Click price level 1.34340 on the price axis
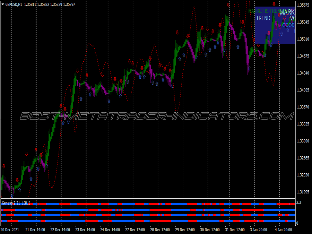 coord(303,73)
